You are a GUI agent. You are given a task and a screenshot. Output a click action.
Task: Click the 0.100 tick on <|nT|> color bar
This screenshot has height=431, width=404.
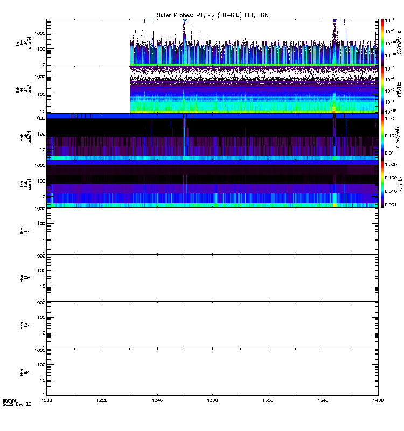coord(391,178)
